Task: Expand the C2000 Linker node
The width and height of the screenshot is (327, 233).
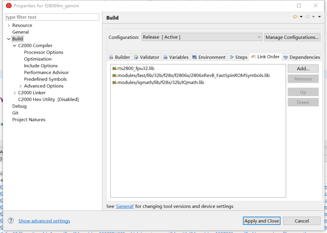Action: (14, 93)
